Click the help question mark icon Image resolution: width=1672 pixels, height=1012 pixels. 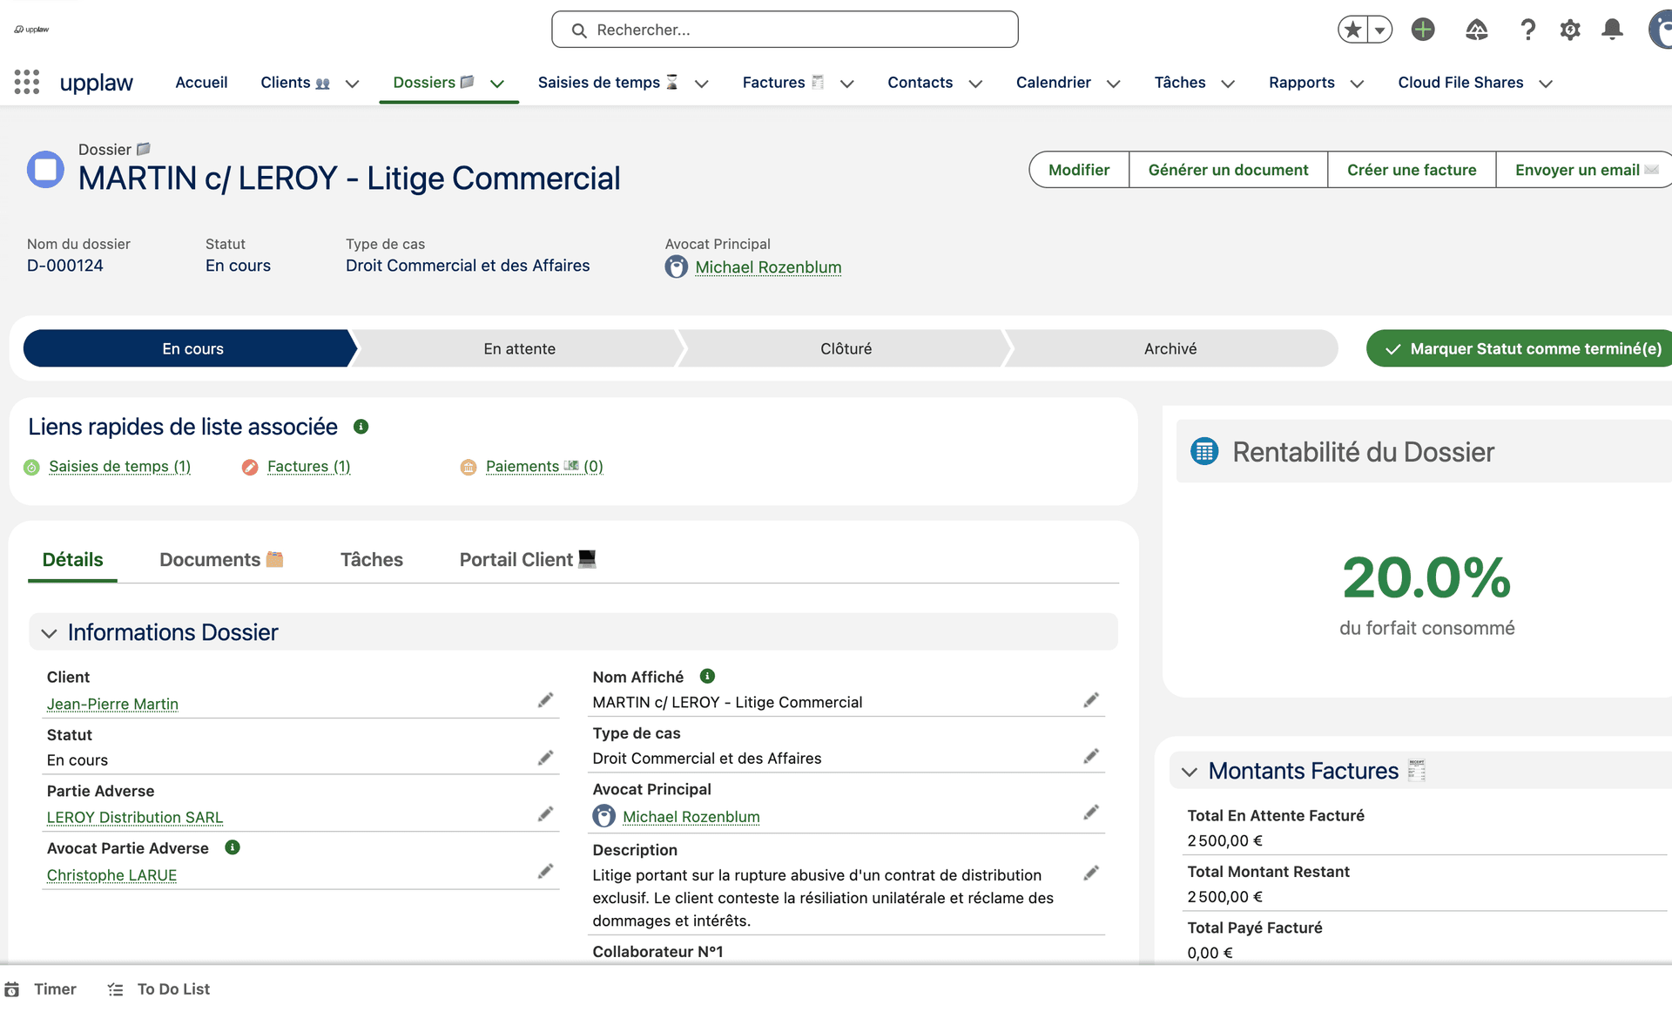coord(1527,29)
